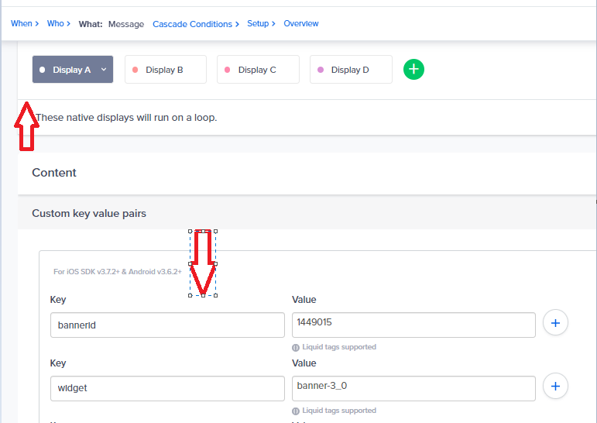Click the banner-3_0 value field

(x=413, y=388)
